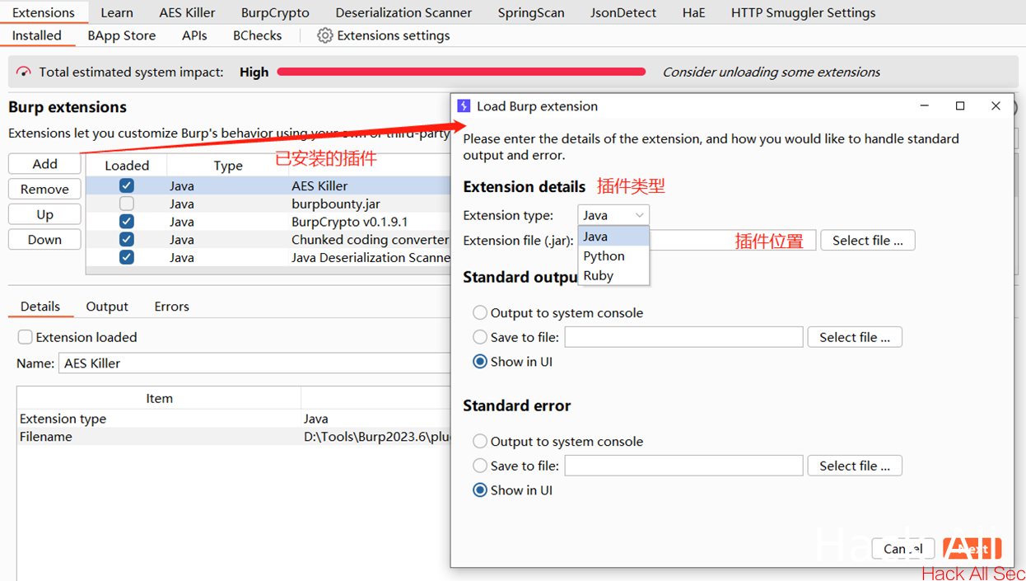Click the Item column header

click(x=159, y=398)
